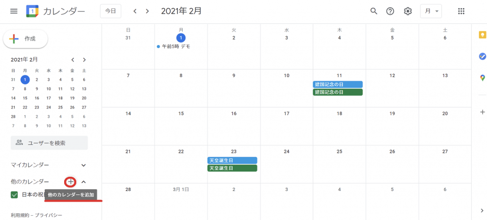This screenshot has height=220, width=487.
Task: Open the help question mark icon
Action: click(x=390, y=11)
